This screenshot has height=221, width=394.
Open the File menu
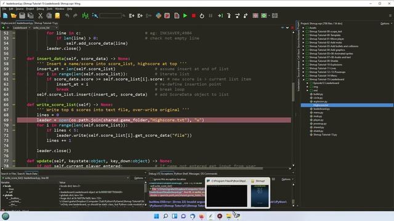4,9
